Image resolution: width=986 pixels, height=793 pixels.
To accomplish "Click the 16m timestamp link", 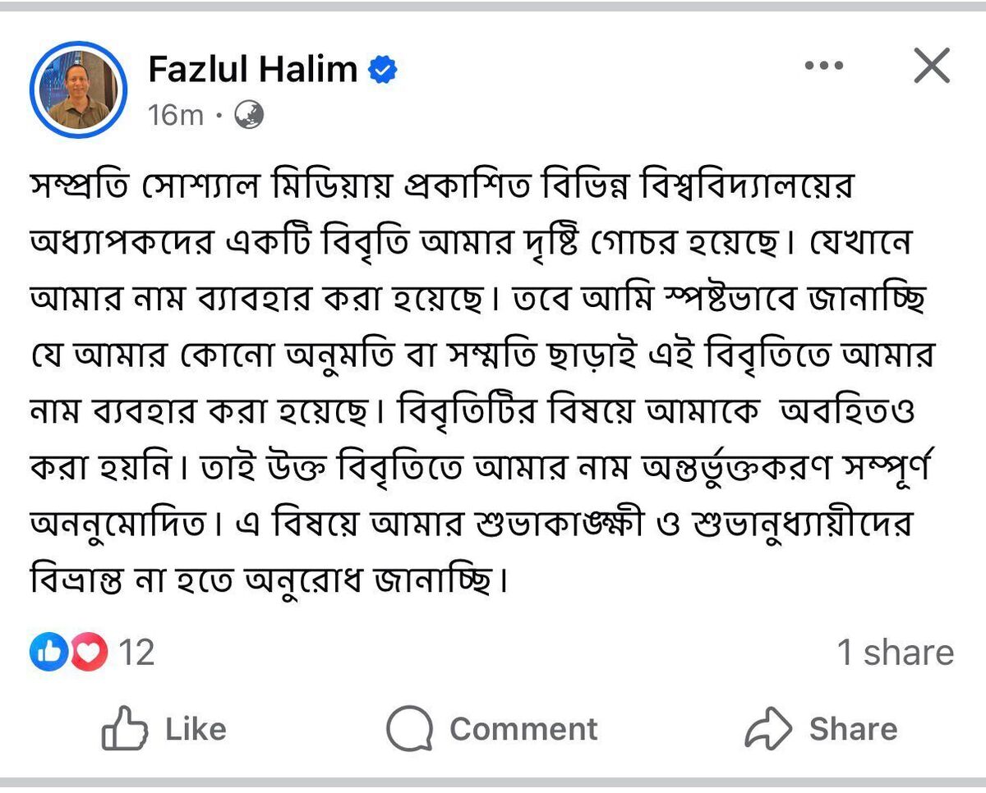I will (174, 115).
